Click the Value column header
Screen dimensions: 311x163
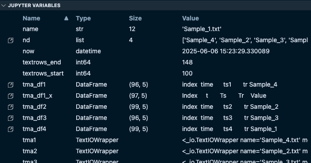tap(190, 18)
